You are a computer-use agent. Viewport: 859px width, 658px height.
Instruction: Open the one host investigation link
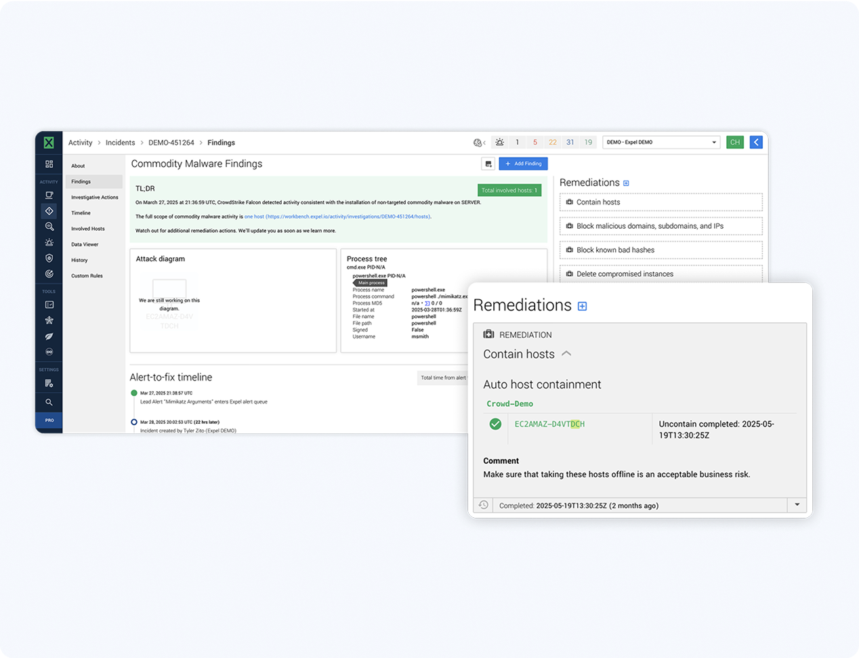[x=254, y=217]
